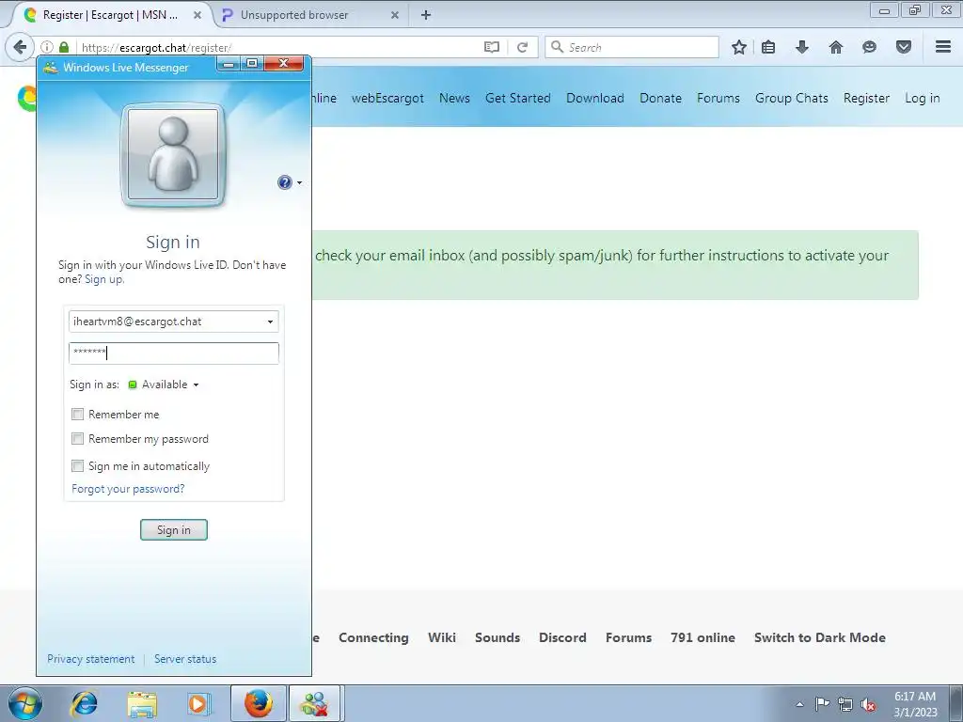
Task: Open Privacy statement link
Action: tap(91, 659)
